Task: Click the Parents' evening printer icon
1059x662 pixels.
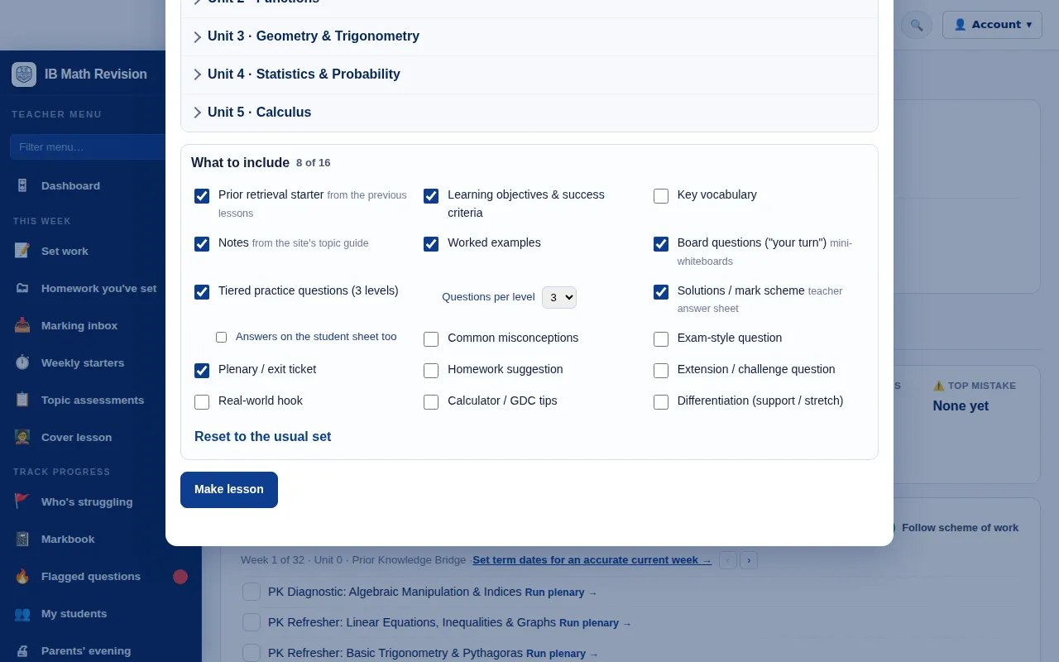Action: [22, 650]
